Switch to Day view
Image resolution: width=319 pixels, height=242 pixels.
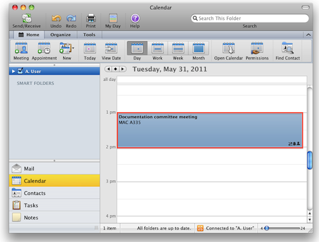click(x=137, y=51)
